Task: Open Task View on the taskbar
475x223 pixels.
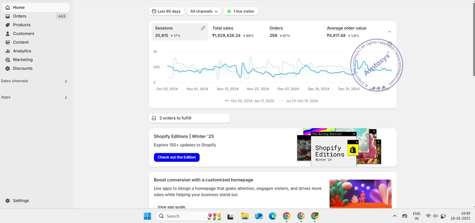Action: [231, 216]
